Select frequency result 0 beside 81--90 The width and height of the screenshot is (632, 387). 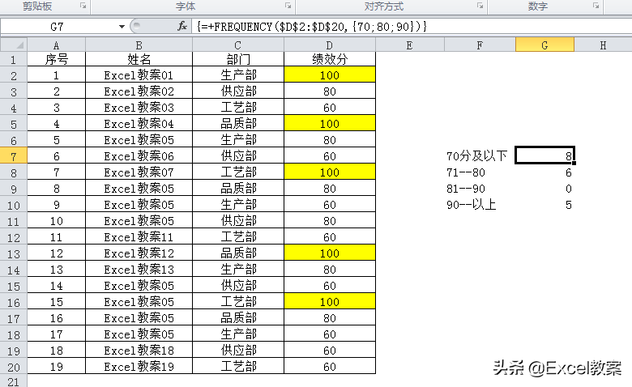[x=544, y=189]
